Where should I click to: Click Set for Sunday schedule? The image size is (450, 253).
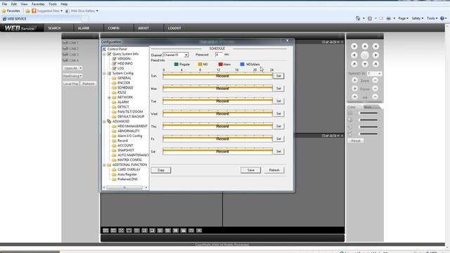pyautogui.click(x=278, y=76)
